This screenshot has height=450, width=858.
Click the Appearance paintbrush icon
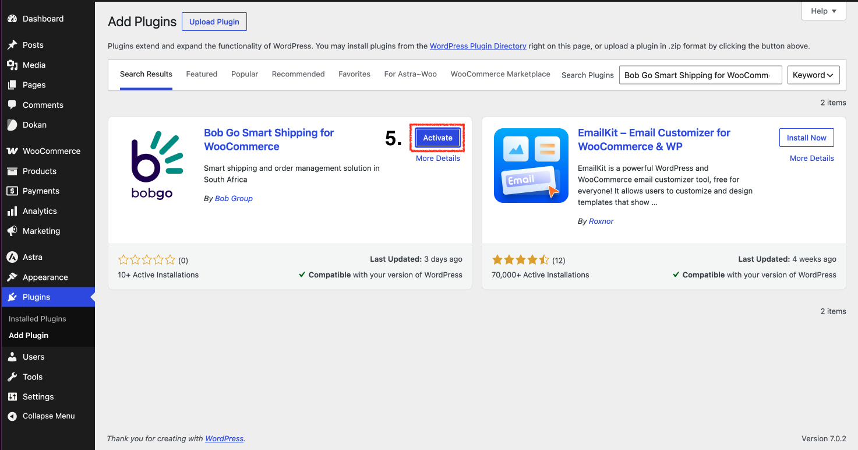tap(12, 277)
